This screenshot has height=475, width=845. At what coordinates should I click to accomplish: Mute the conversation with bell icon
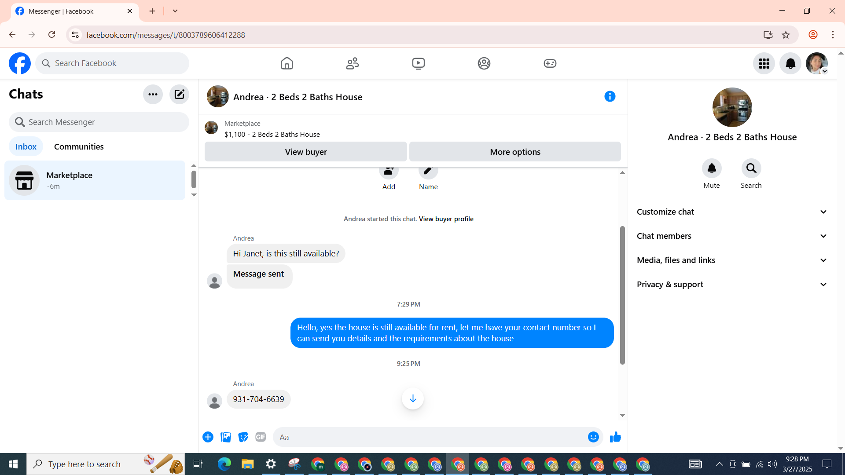coord(712,168)
